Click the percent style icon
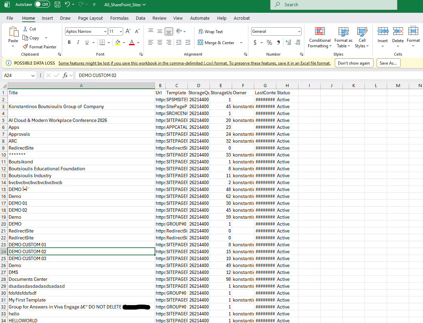Image resolution: width=423 pixels, height=323 pixels. 269,42
